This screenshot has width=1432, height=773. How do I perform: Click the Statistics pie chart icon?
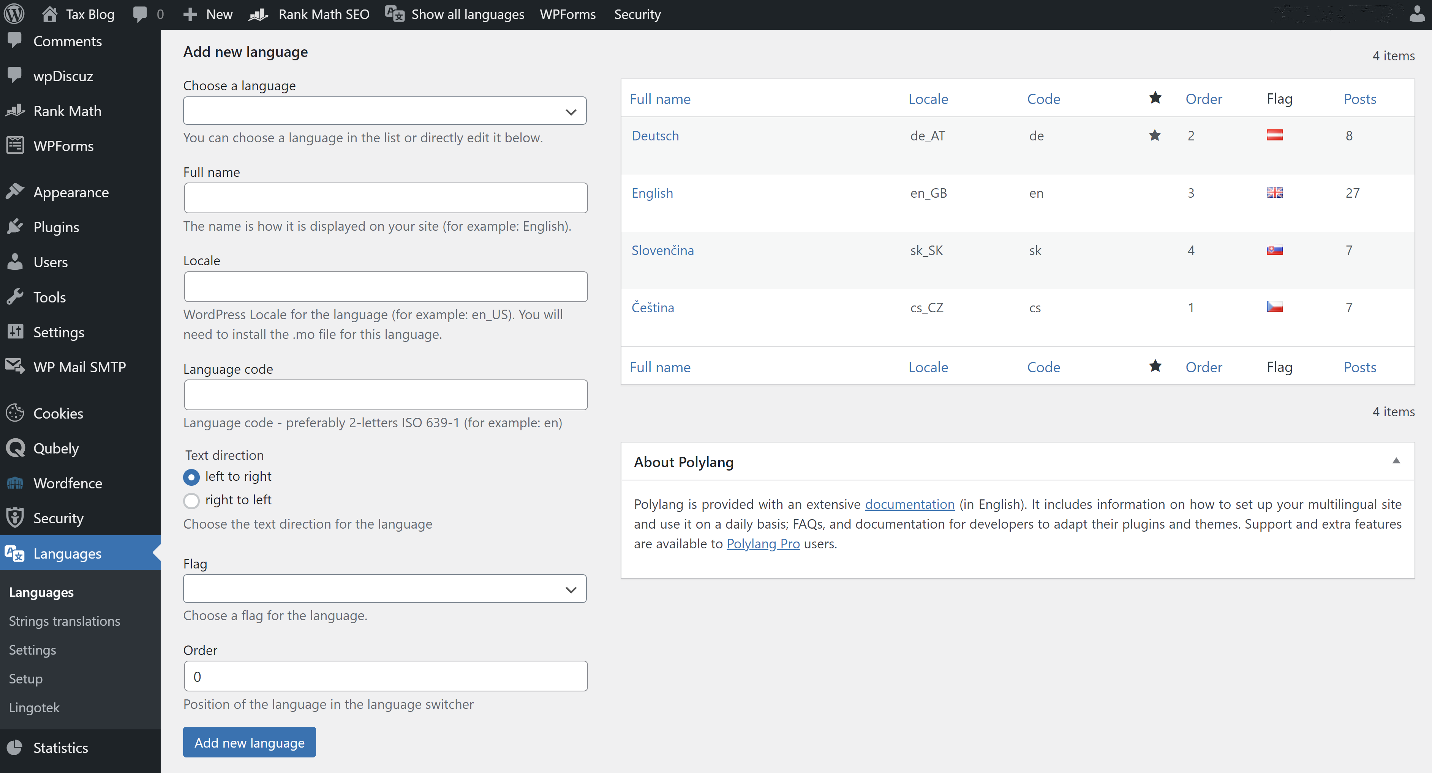(15, 747)
